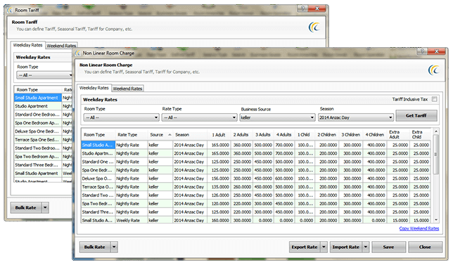
Task: Click the Get Tariff button
Action: point(416,115)
